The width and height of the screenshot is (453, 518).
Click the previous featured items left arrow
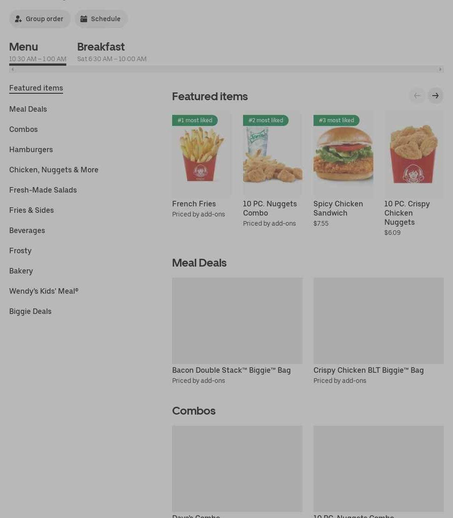(x=417, y=96)
